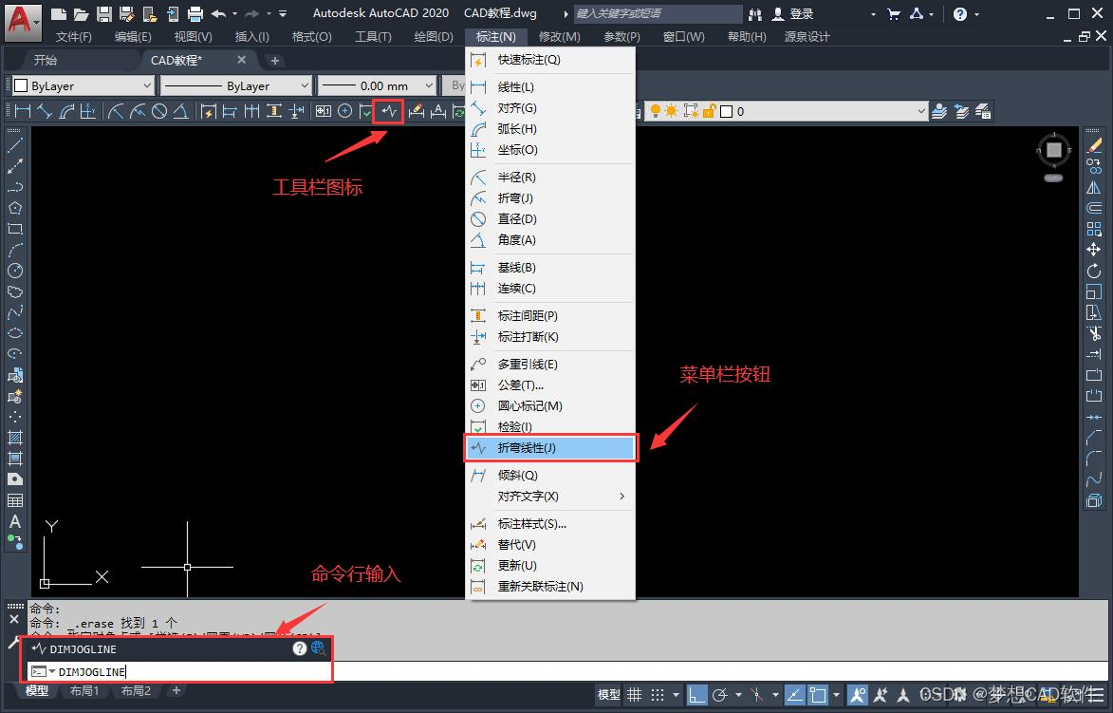The height and width of the screenshot is (713, 1113).
Task: Choose Dimension Style (S) menu item
Action: click(550, 524)
